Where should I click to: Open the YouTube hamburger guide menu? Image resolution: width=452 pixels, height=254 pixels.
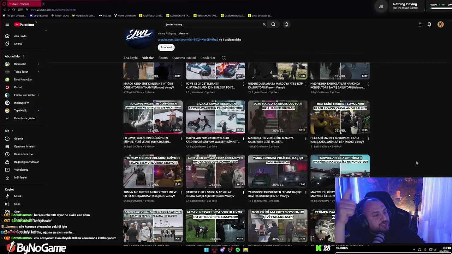7,24
